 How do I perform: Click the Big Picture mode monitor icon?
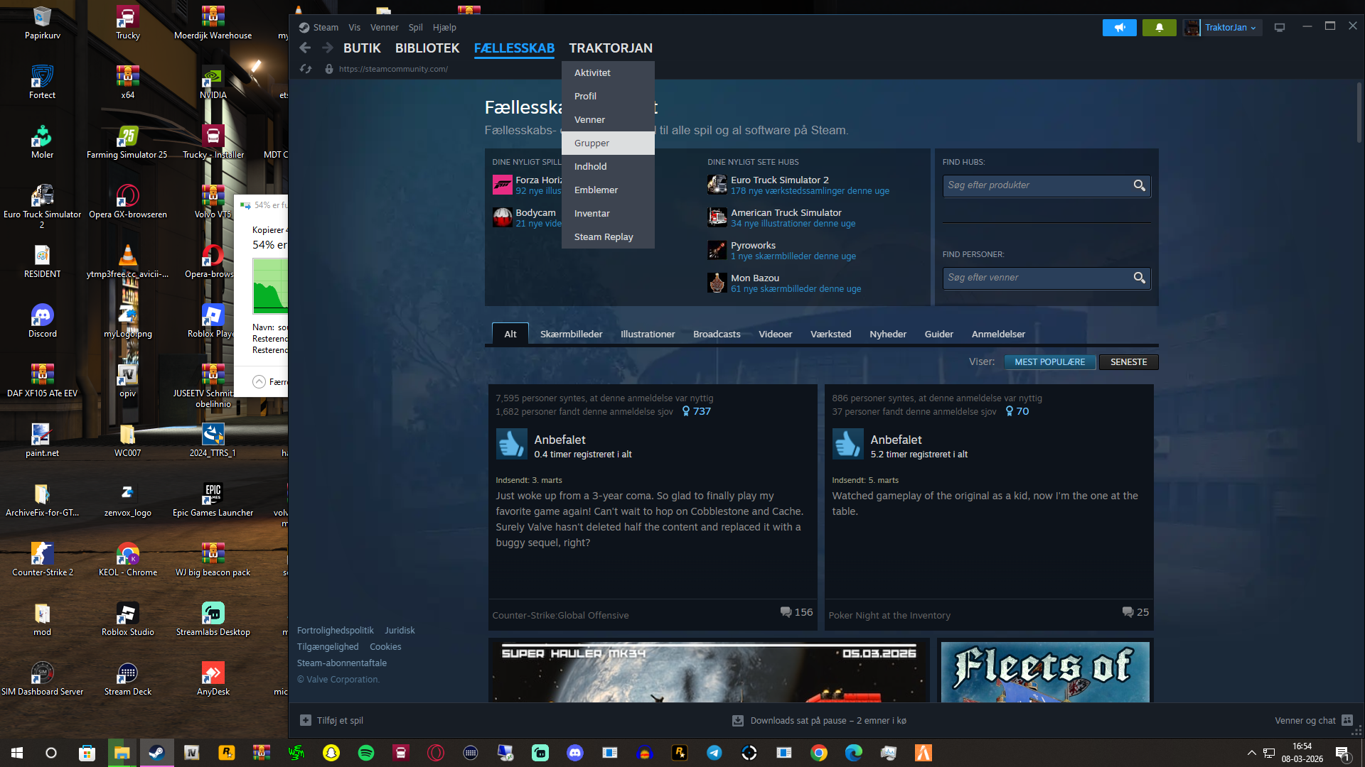point(1280,28)
